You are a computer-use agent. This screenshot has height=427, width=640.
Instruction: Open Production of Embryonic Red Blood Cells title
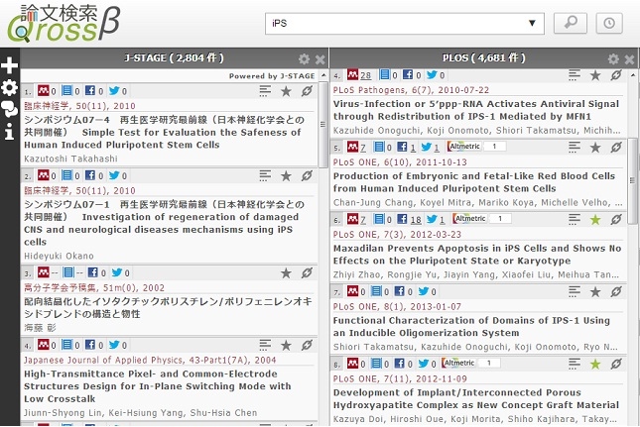tap(474, 182)
